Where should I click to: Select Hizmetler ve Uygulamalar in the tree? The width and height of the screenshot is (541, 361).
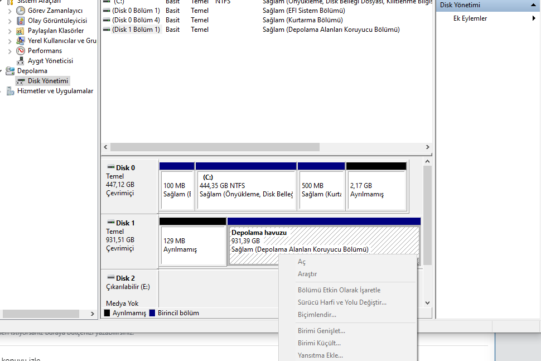(x=55, y=91)
